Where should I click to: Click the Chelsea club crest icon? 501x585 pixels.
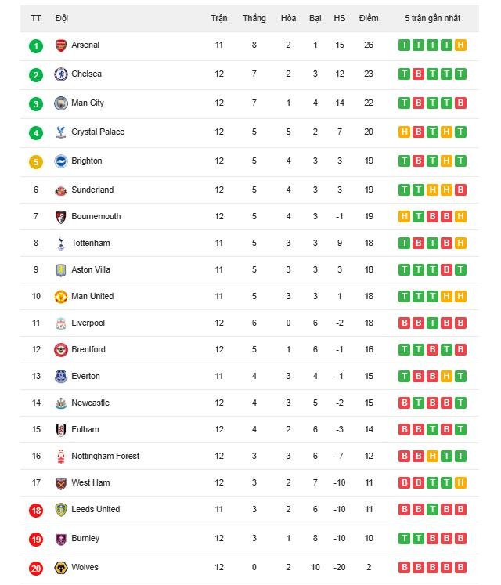pos(61,74)
